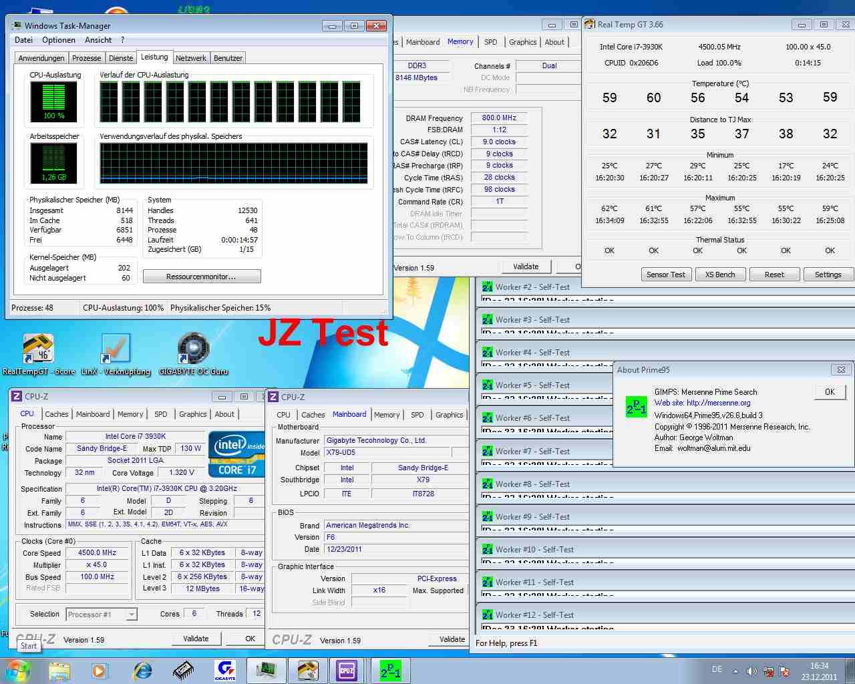Open the Optionen menu in Task Manager

(x=59, y=40)
